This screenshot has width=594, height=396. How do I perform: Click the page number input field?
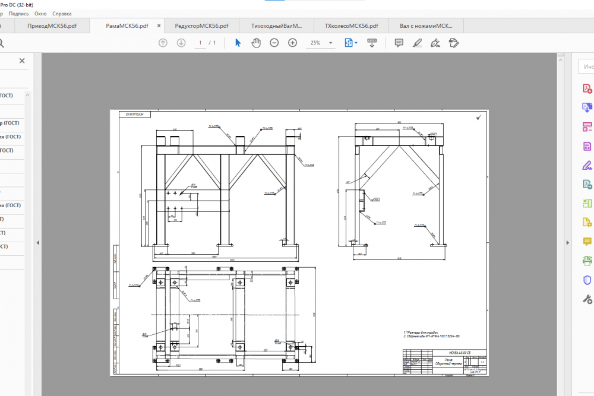201,43
